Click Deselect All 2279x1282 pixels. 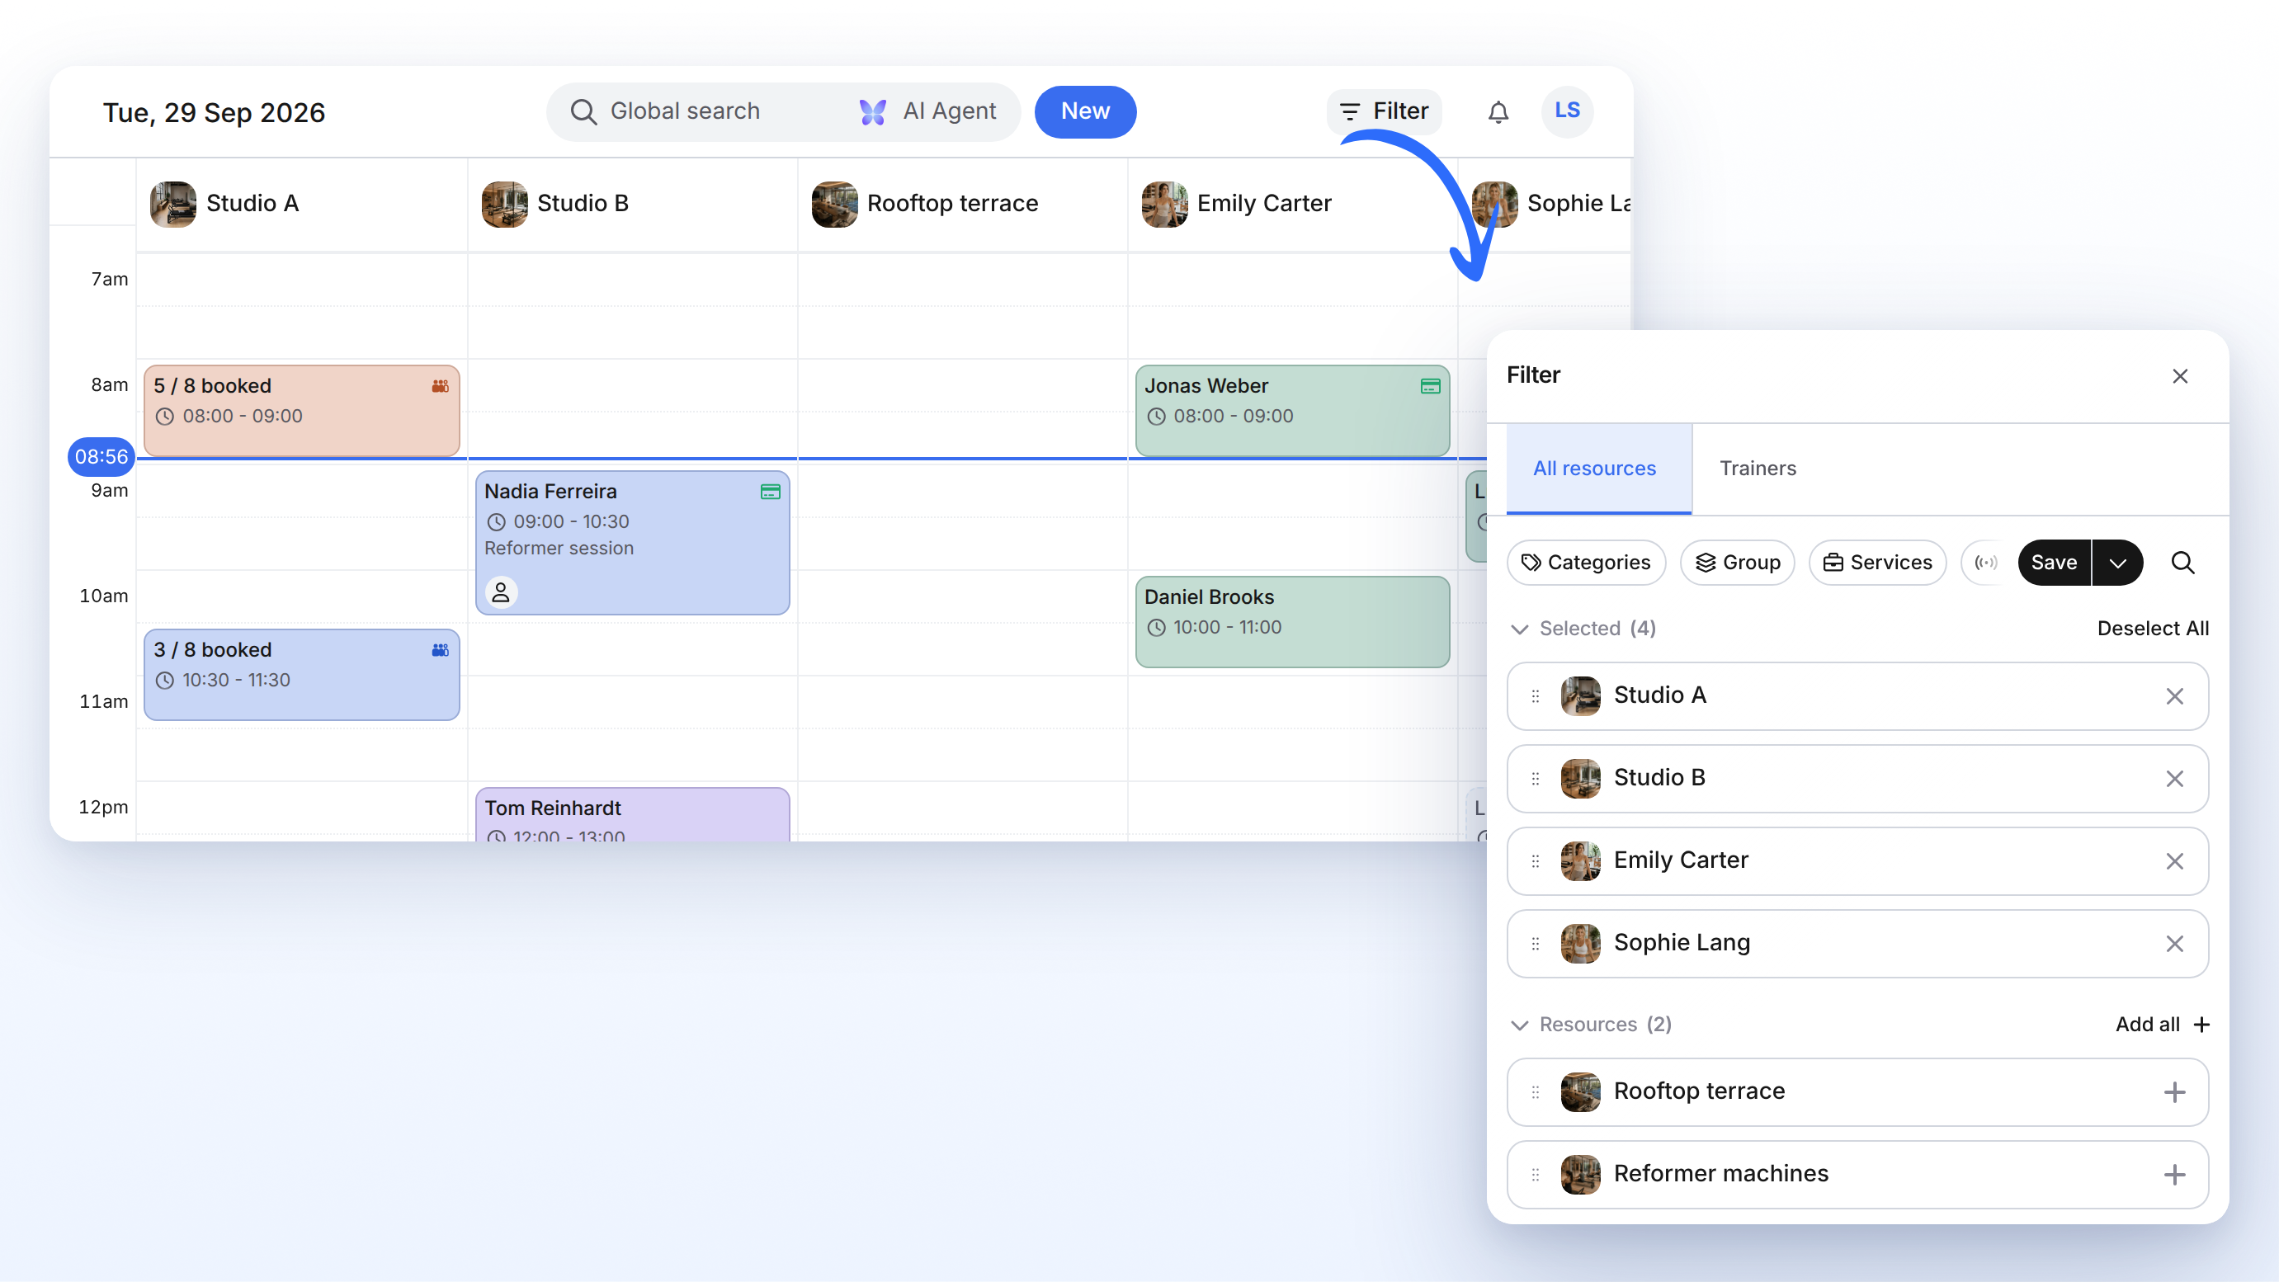2153,628
